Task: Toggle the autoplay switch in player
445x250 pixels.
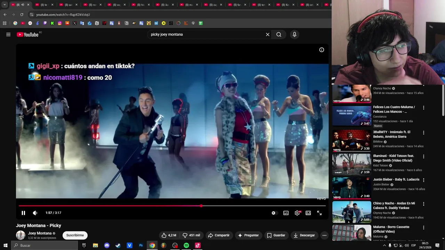Action: 274,213
